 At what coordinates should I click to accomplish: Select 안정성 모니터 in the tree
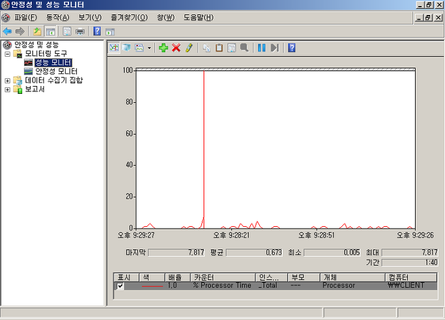coord(56,71)
